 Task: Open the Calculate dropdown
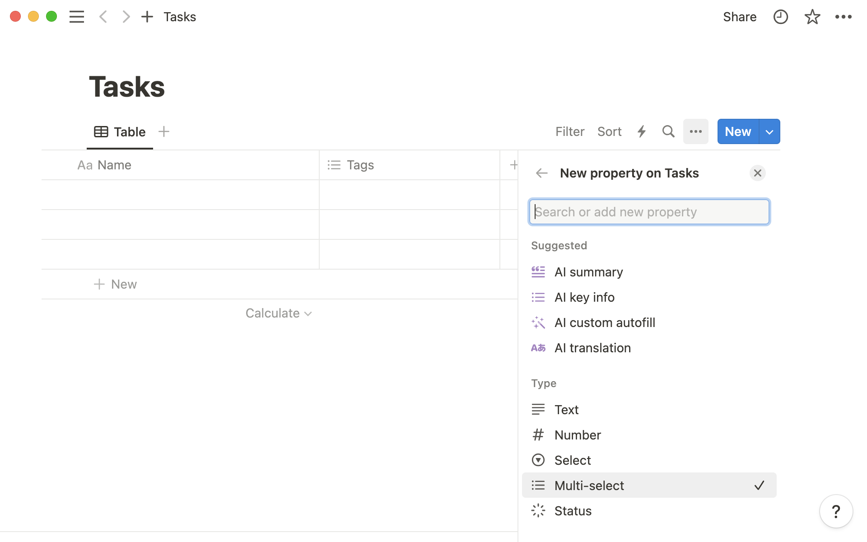pos(278,313)
